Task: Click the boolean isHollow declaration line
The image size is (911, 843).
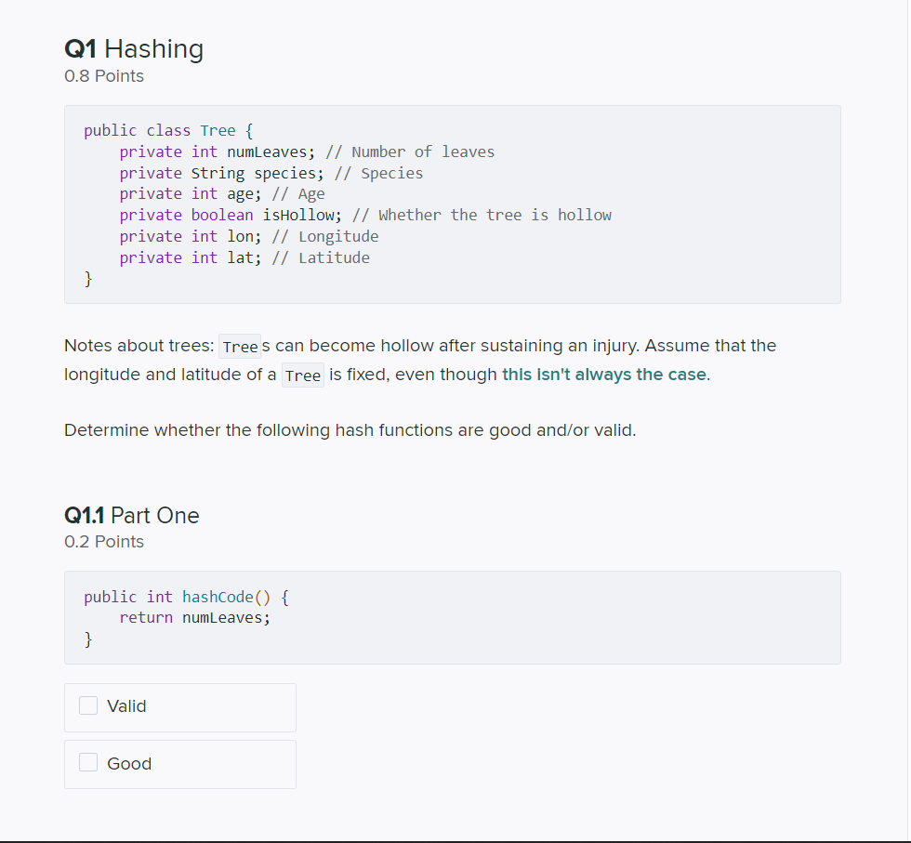Action: pyautogui.click(x=364, y=216)
